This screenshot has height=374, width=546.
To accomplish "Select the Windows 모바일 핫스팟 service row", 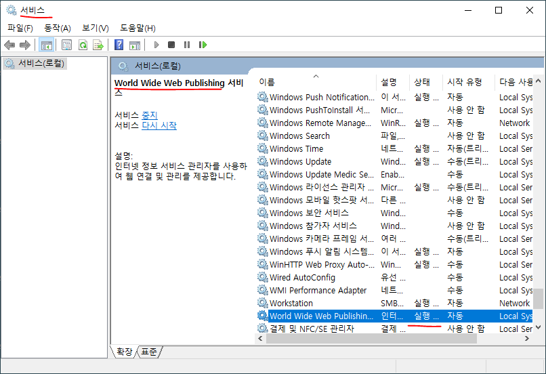I will coord(394,201).
